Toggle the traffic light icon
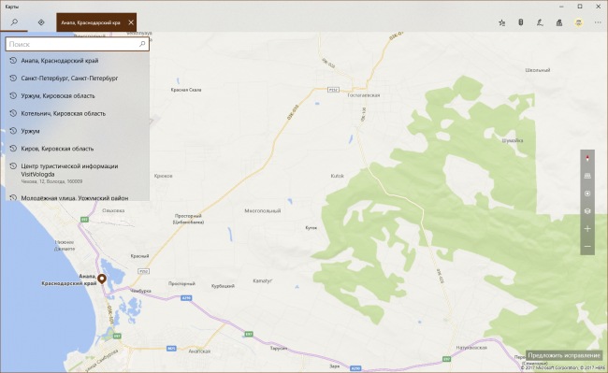 tap(521, 22)
